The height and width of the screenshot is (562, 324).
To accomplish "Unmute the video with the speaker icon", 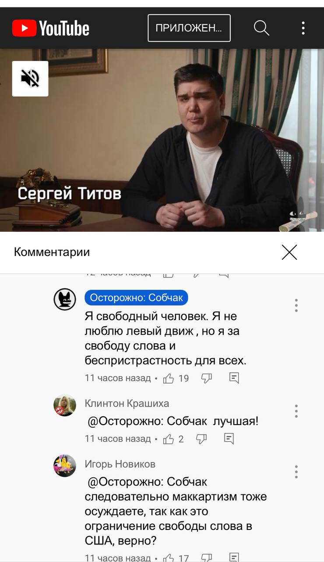I will [x=30, y=79].
